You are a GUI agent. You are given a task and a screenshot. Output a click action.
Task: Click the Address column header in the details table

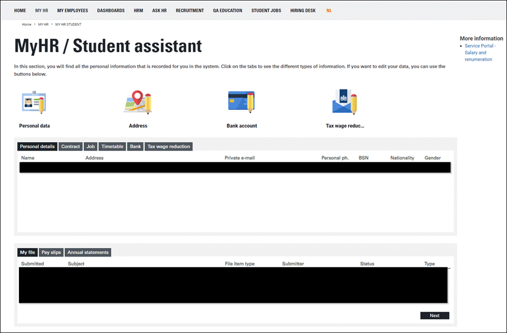94,158
